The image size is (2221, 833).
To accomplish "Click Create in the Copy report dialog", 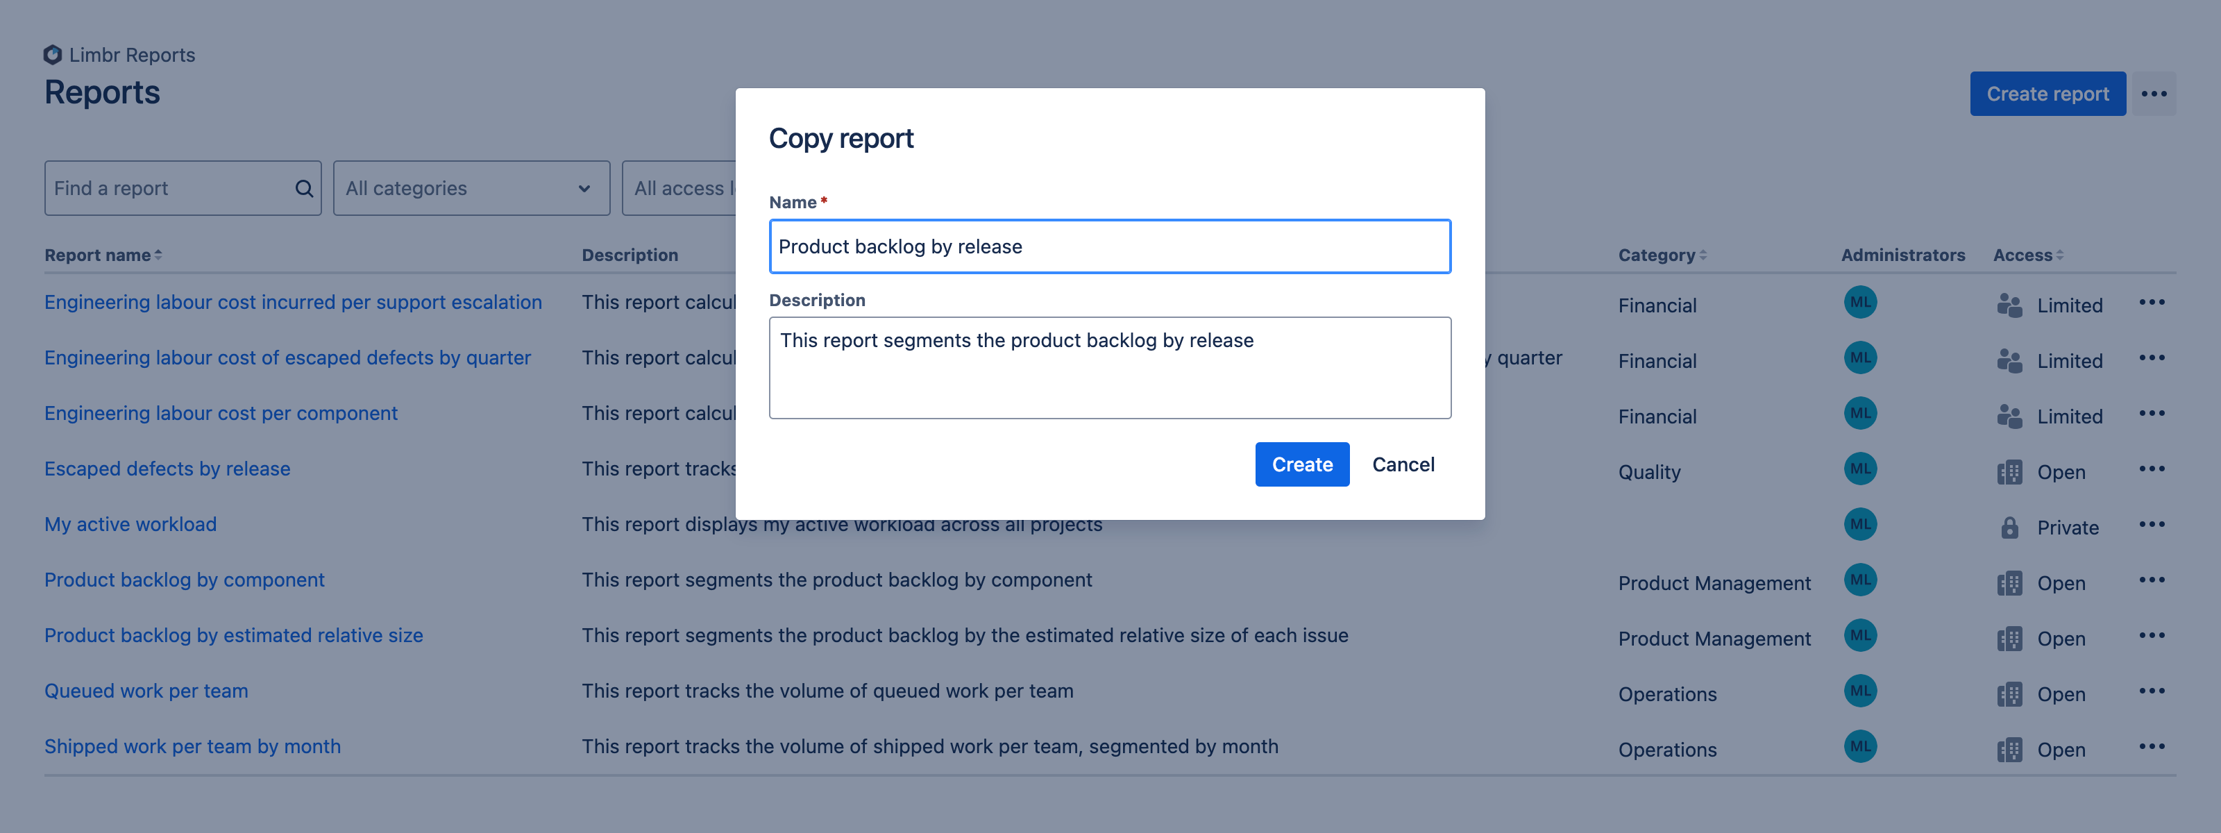I will pyautogui.click(x=1302, y=464).
